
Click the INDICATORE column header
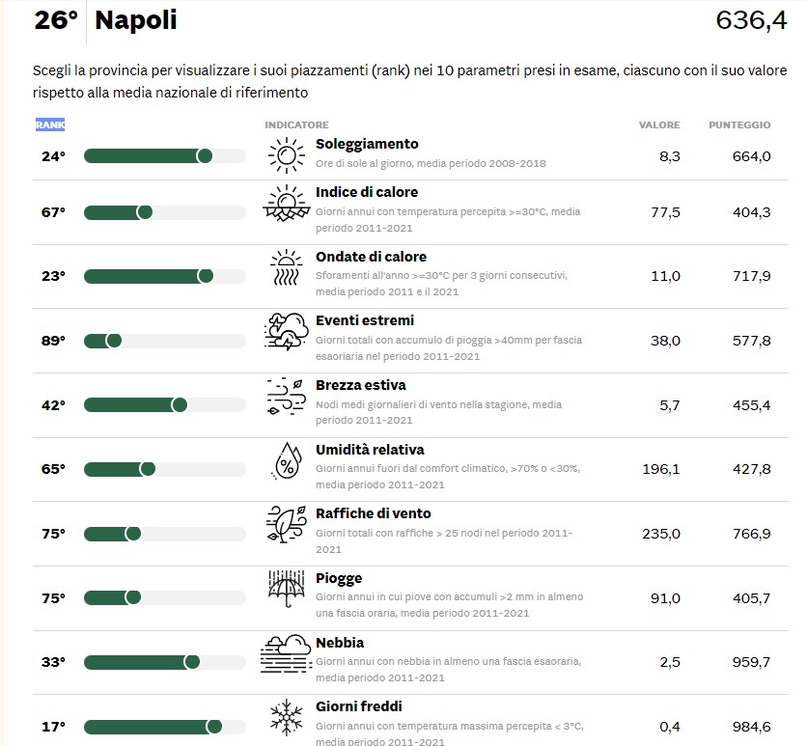(x=296, y=125)
